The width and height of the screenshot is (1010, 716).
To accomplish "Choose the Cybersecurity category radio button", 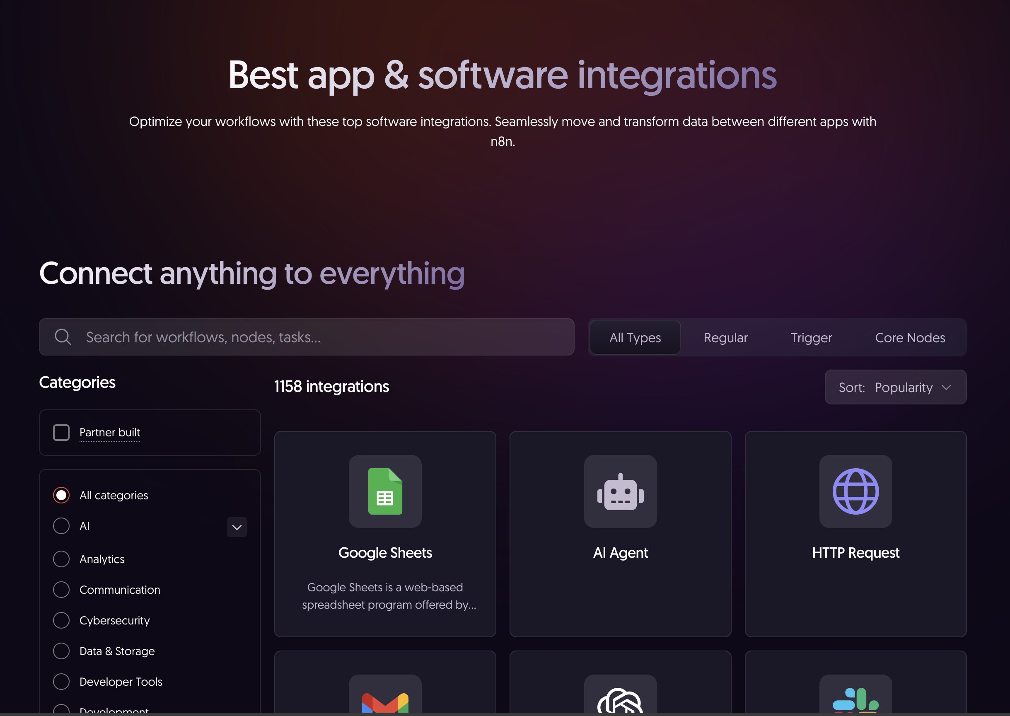I will (61, 620).
